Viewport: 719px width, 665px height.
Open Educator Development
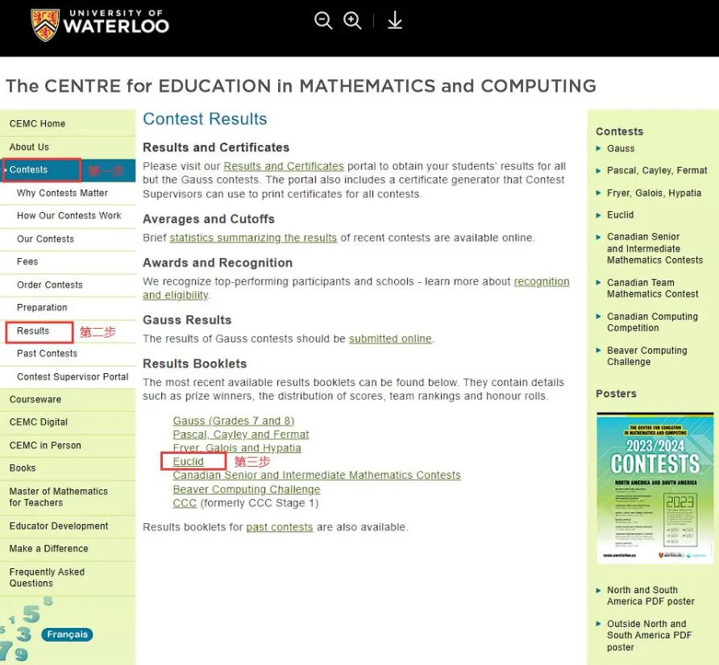[x=59, y=526]
